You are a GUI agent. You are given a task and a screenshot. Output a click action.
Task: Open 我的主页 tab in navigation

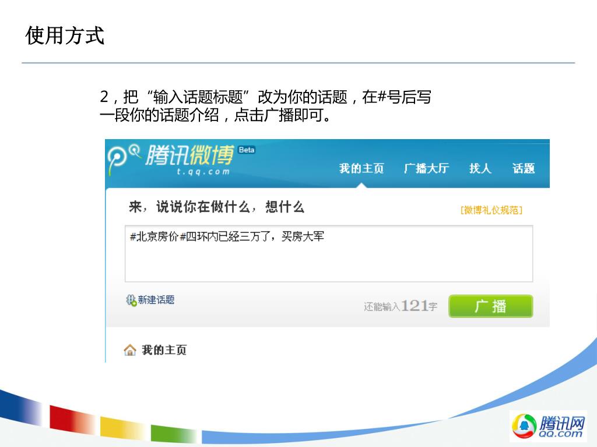coord(361,168)
